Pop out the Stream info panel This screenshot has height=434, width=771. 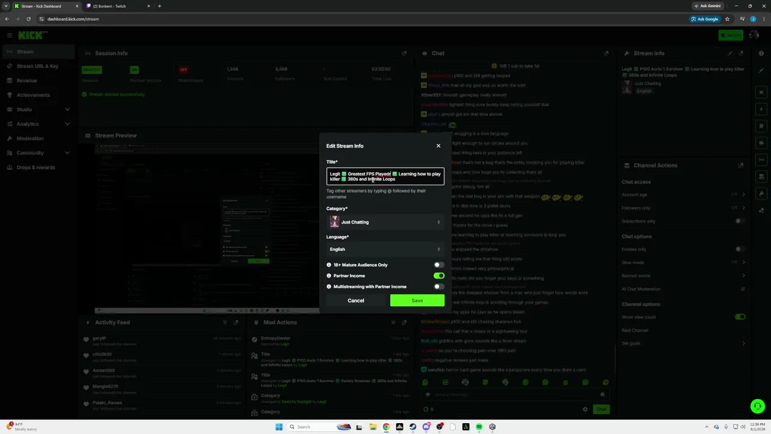tap(741, 54)
